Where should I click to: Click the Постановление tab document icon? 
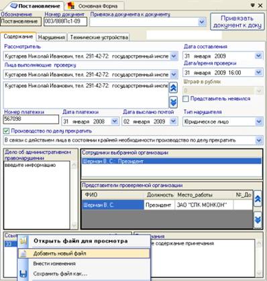pos(13,6)
